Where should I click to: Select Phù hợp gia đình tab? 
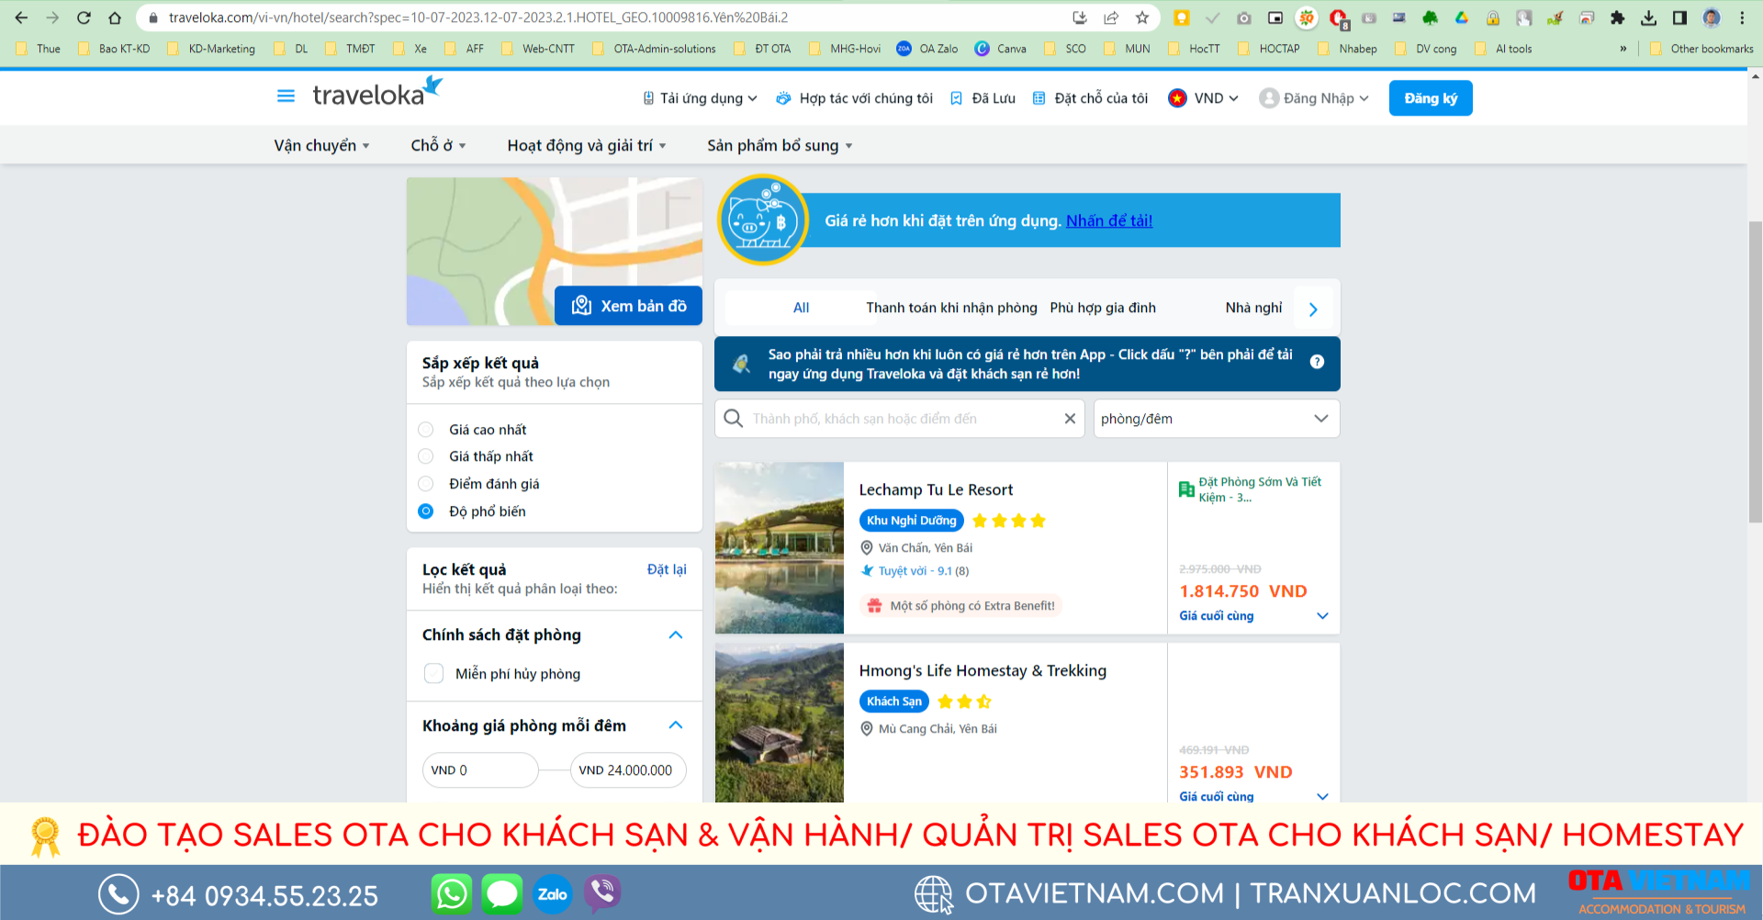pos(1103,308)
